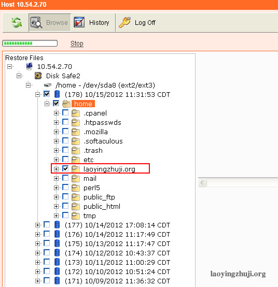Expand the mail folder node

tap(56, 178)
